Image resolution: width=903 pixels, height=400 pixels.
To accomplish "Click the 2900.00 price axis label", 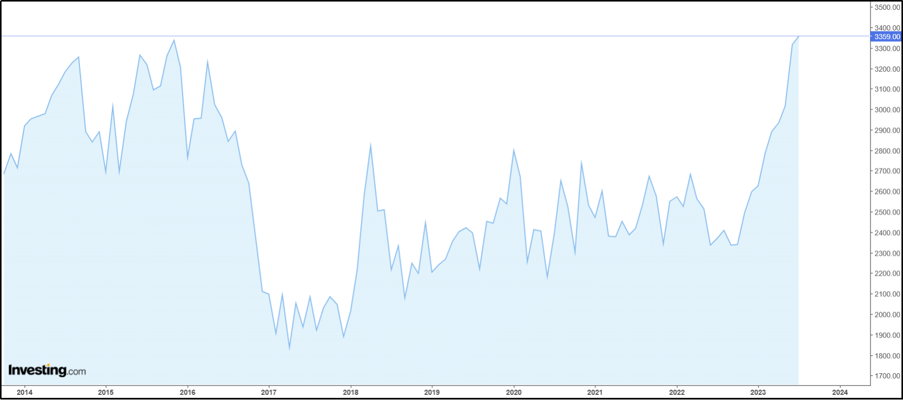I will 887,130.
